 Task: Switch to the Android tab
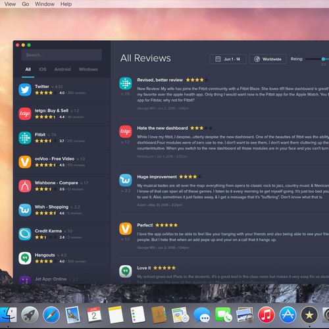click(63, 69)
